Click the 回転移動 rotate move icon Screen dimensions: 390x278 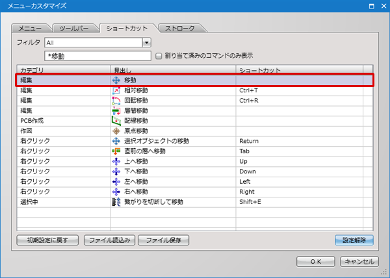pos(117,101)
